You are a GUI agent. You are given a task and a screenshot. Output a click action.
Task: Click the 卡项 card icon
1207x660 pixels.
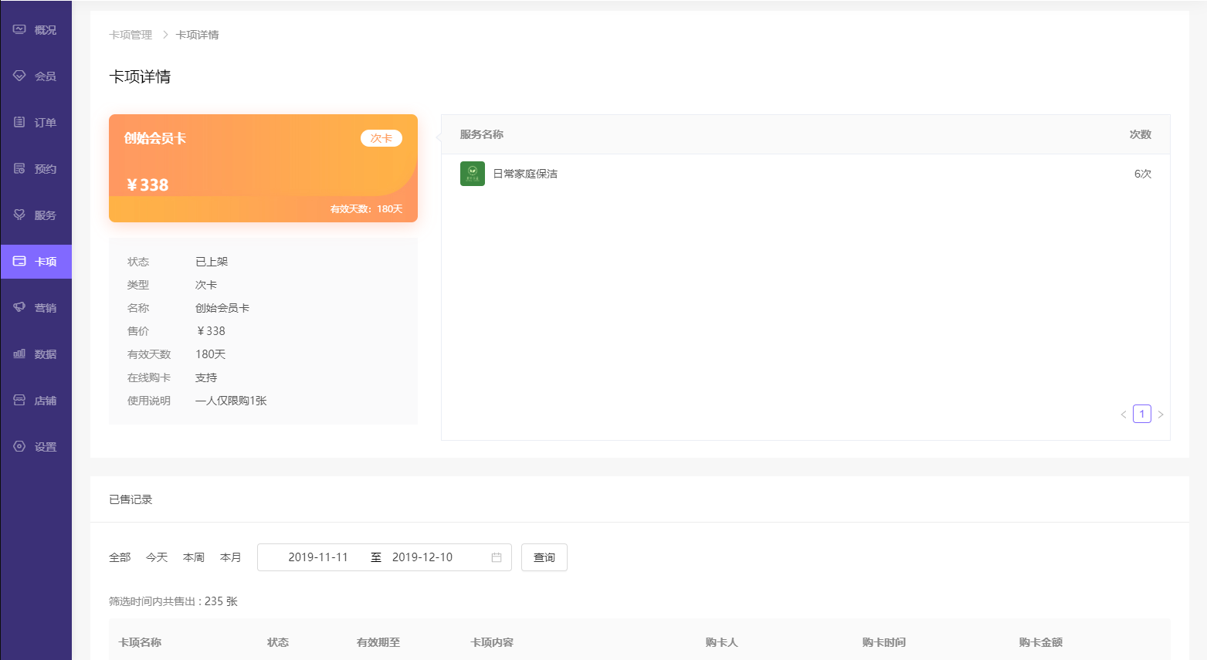19,261
